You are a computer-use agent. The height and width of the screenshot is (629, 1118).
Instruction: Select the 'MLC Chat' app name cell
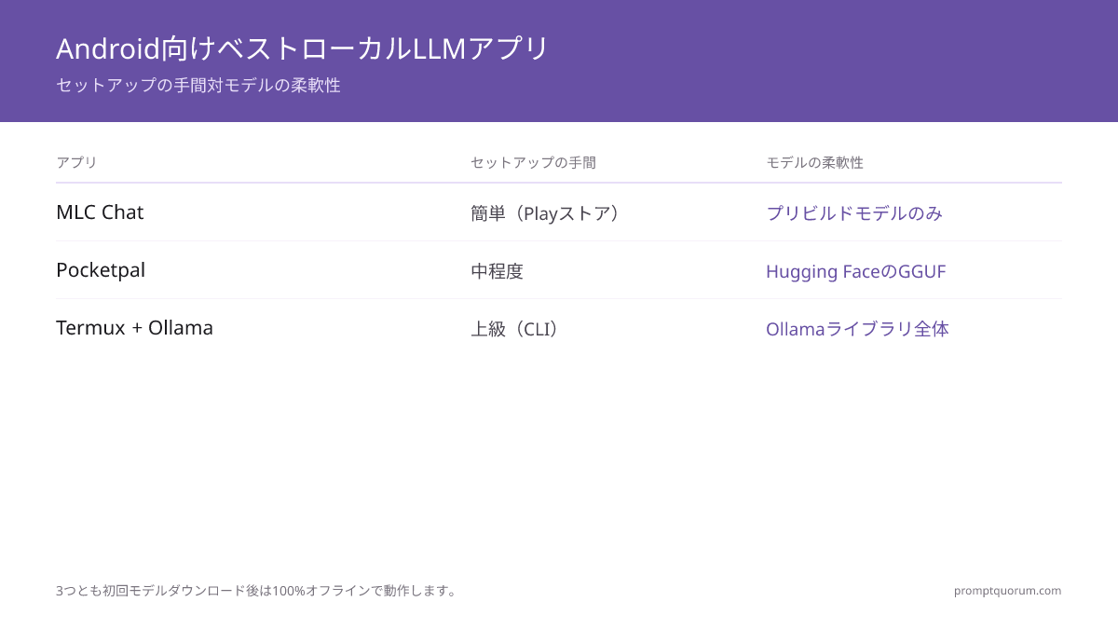click(100, 212)
